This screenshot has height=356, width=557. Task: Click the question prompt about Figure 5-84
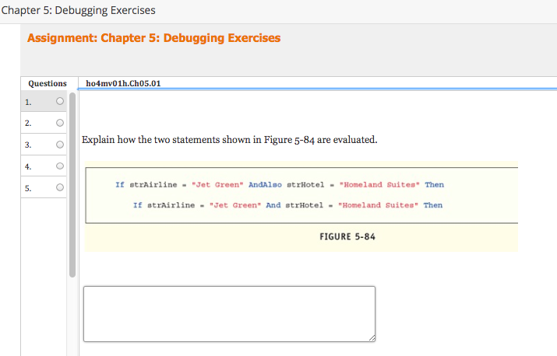[x=230, y=140]
